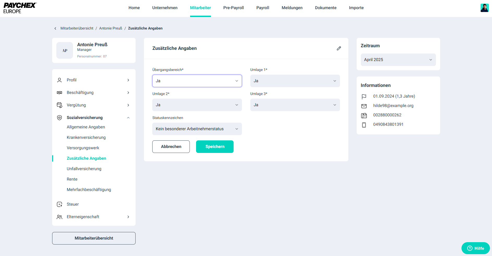The width and height of the screenshot is (492, 256).
Task: Open the Dokumente menu item
Action: click(x=325, y=8)
